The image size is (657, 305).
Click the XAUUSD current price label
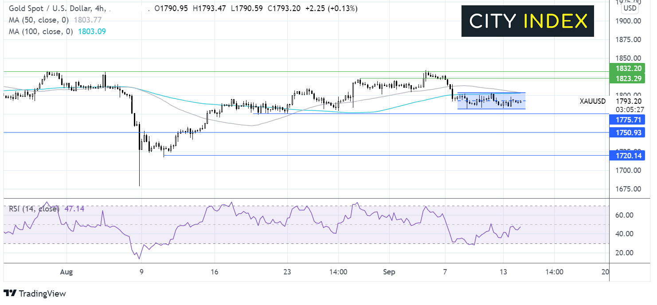point(592,101)
